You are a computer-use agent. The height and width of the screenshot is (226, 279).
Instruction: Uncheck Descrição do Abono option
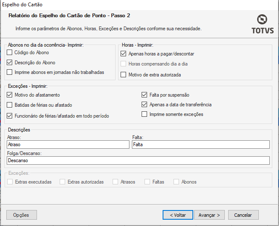[10, 63]
